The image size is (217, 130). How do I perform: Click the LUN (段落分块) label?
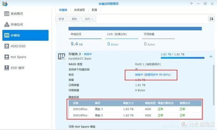(117, 34)
